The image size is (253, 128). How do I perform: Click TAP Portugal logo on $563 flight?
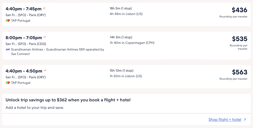coord(8,83)
